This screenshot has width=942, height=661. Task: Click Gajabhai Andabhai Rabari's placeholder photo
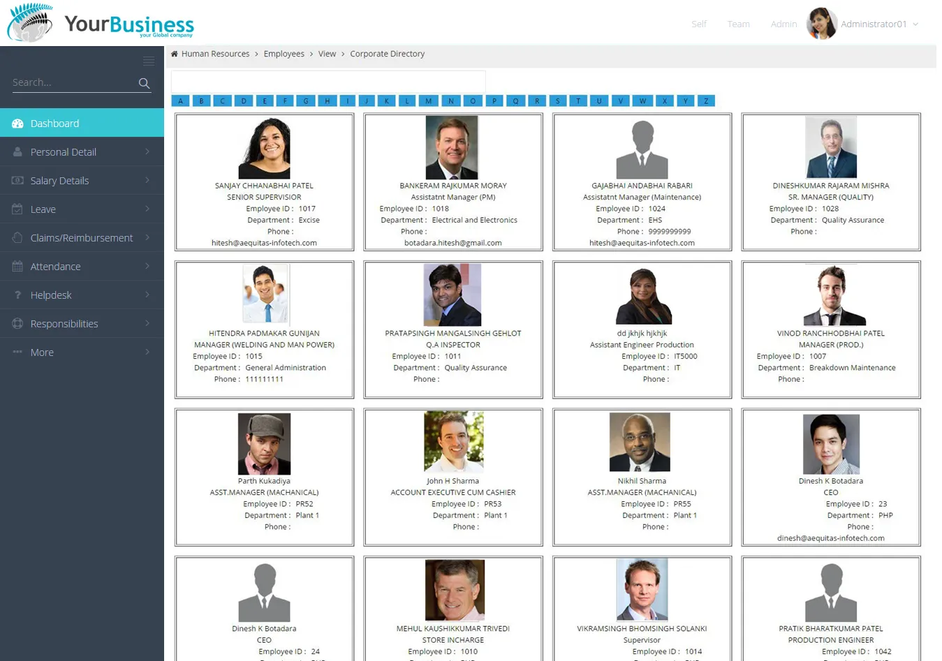pos(642,149)
